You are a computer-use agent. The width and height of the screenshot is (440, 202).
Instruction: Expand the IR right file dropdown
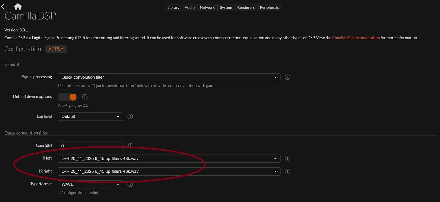(169, 172)
